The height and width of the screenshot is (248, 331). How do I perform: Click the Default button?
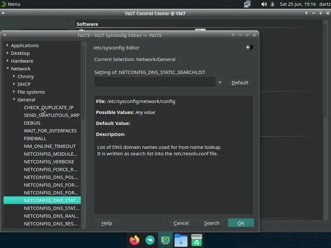(240, 82)
